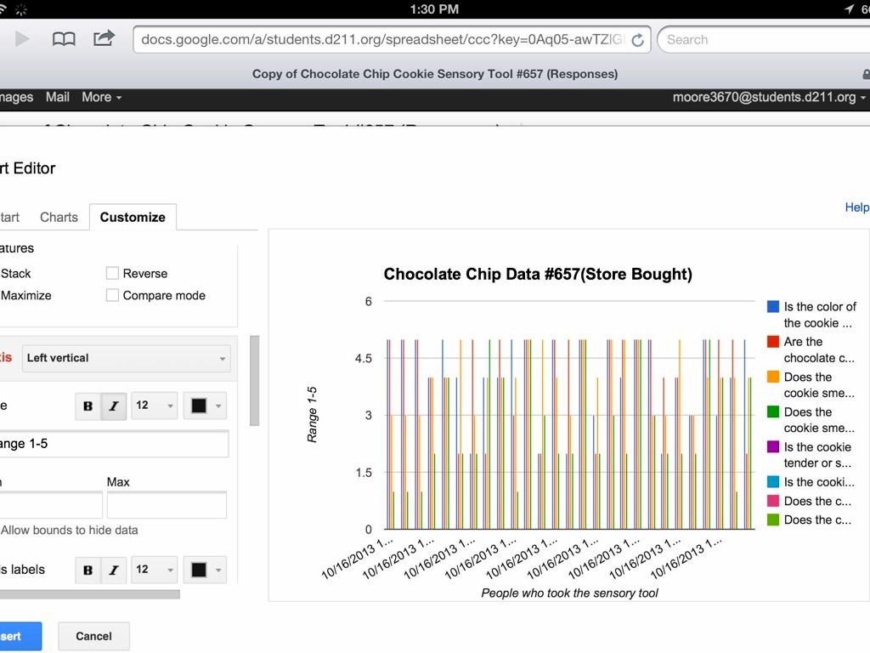Image resolution: width=870 pixels, height=653 pixels.
Task: Enable the Compare mode checkbox
Action: [112, 296]
